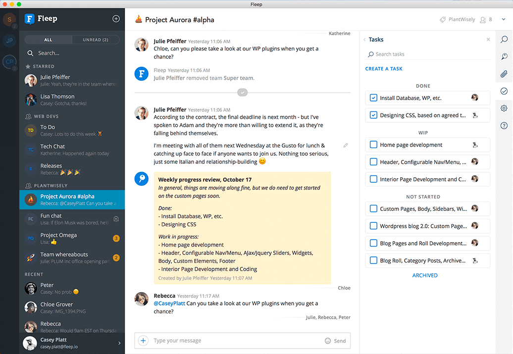
Task: Click the new conversation plus icon
Action: click(x=116, y=19)
